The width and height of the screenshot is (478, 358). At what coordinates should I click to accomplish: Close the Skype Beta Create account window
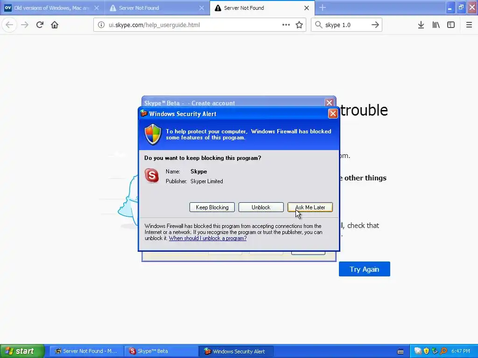329,103
